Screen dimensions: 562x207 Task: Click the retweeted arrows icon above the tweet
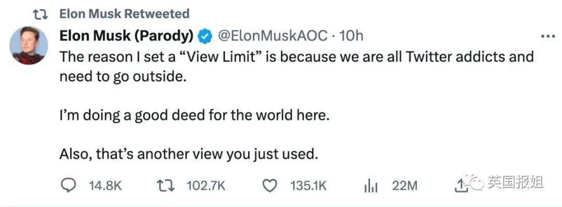(41, 15)
